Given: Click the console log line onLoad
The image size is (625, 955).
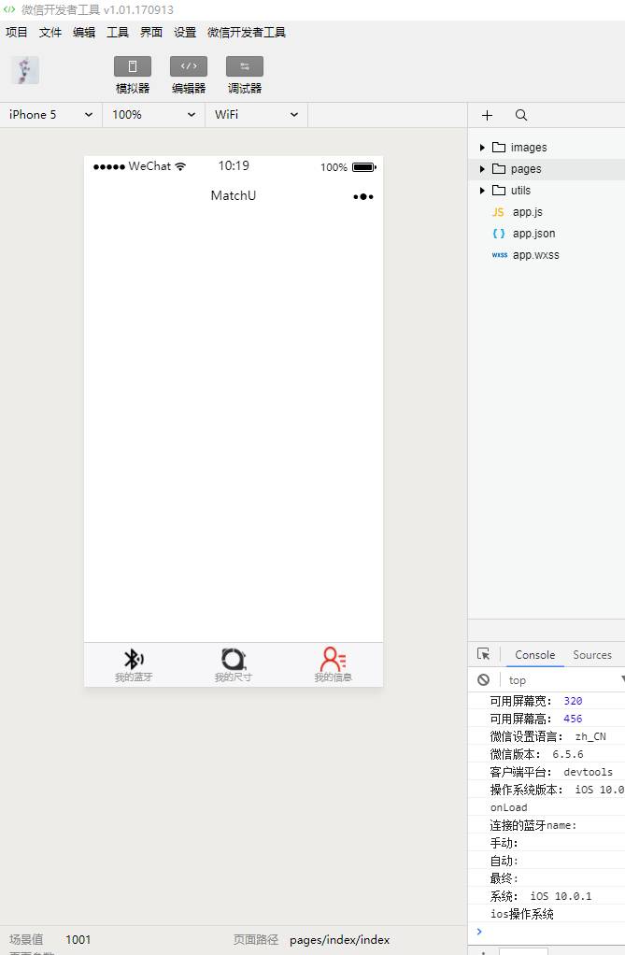Looking at the screenshot, I should click(x=547, y=807).
